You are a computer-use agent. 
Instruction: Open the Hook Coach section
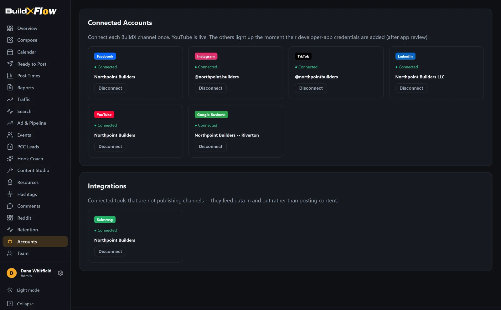[x=35, y=158]
